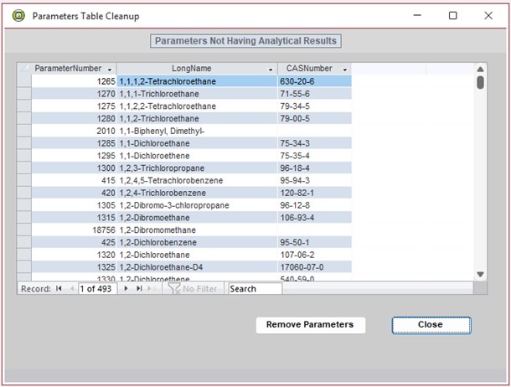Select the 1,2-Dichloroethane-D4 cell
Viewport: 511px width, 387px height.
click(197, 267)
